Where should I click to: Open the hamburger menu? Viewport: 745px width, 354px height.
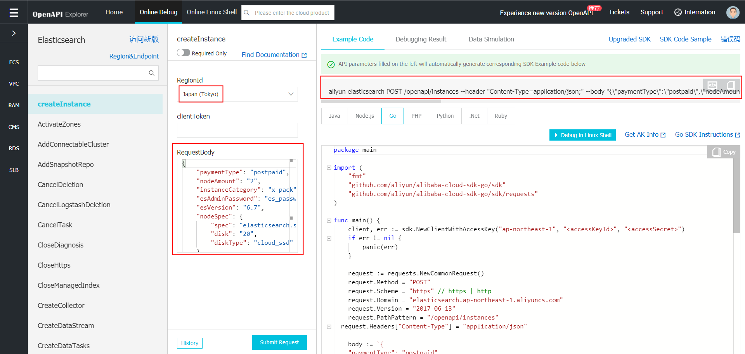click(x=14, y=13)
